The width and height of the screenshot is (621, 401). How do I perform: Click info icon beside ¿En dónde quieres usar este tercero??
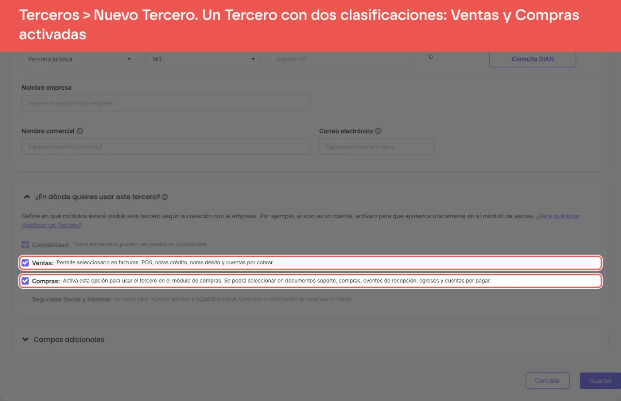coord(165,197)
